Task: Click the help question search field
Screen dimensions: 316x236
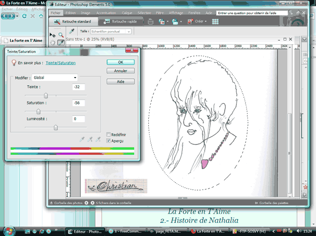Action: tap(252, 13)
